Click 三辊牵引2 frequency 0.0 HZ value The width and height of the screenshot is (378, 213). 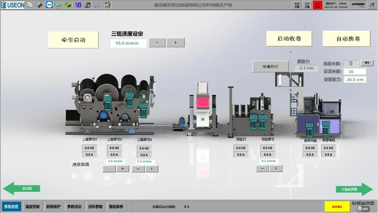(114, 148)
